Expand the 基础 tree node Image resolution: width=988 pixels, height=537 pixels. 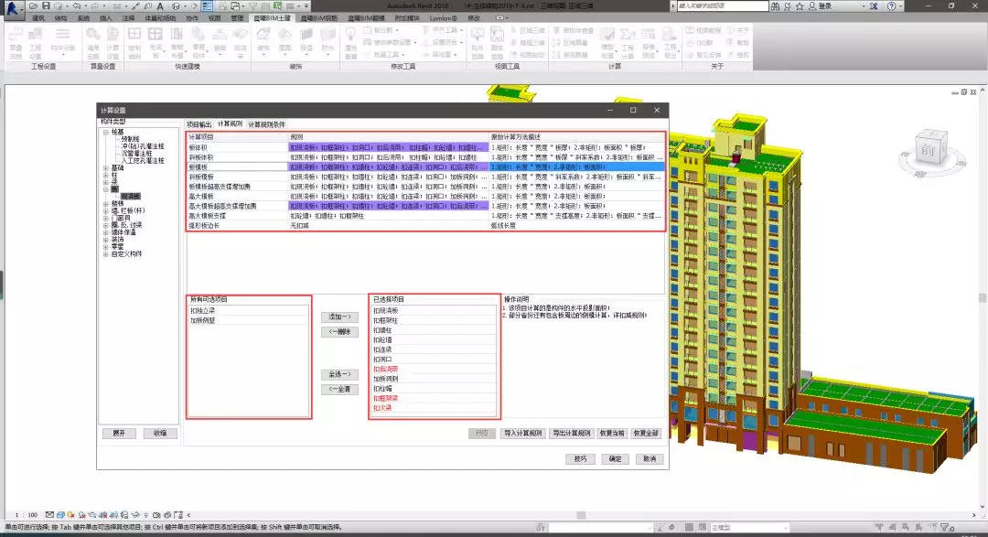[x=105, y=168]
